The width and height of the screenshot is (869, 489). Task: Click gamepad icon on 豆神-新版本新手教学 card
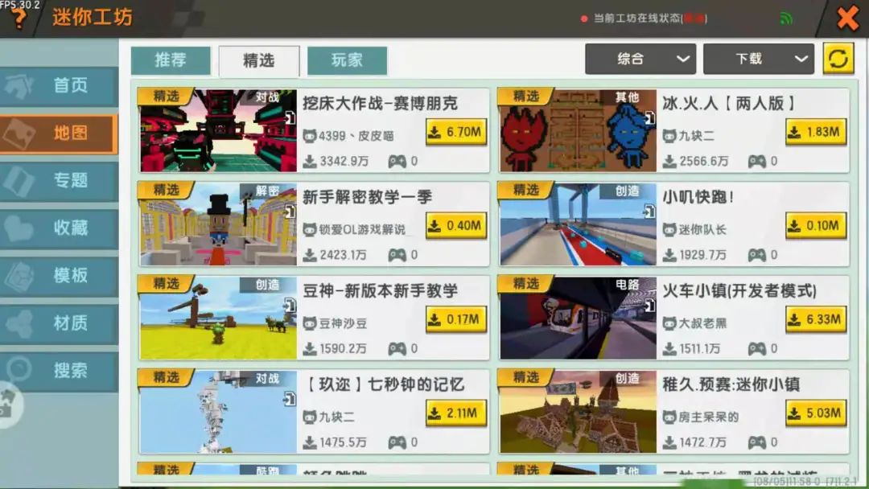click(397, 349)
